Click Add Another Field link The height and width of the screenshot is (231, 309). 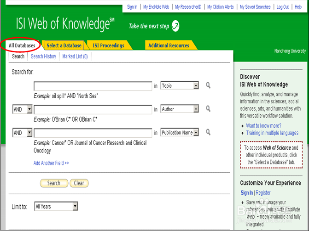(51, 163)
